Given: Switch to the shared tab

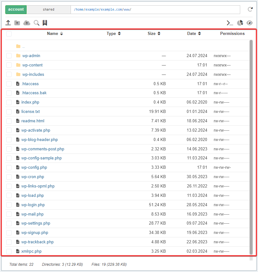Looking at the screenshot, I should (x=48, y=9).
